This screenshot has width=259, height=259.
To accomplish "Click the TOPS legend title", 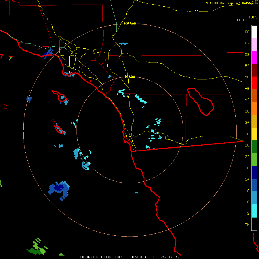I will (x=253, y=17).
